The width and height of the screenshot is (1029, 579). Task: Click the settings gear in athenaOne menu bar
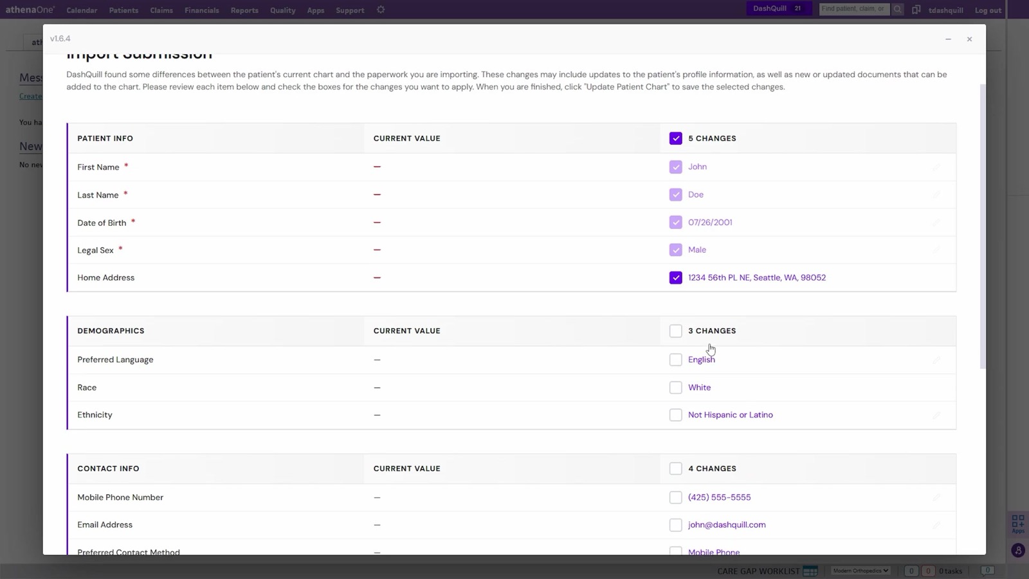(x=381, y=10)
